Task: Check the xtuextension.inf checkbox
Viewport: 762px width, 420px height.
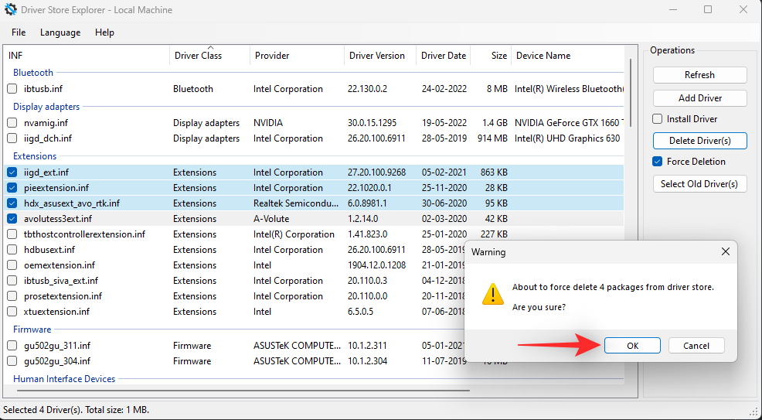Action: 12,312
